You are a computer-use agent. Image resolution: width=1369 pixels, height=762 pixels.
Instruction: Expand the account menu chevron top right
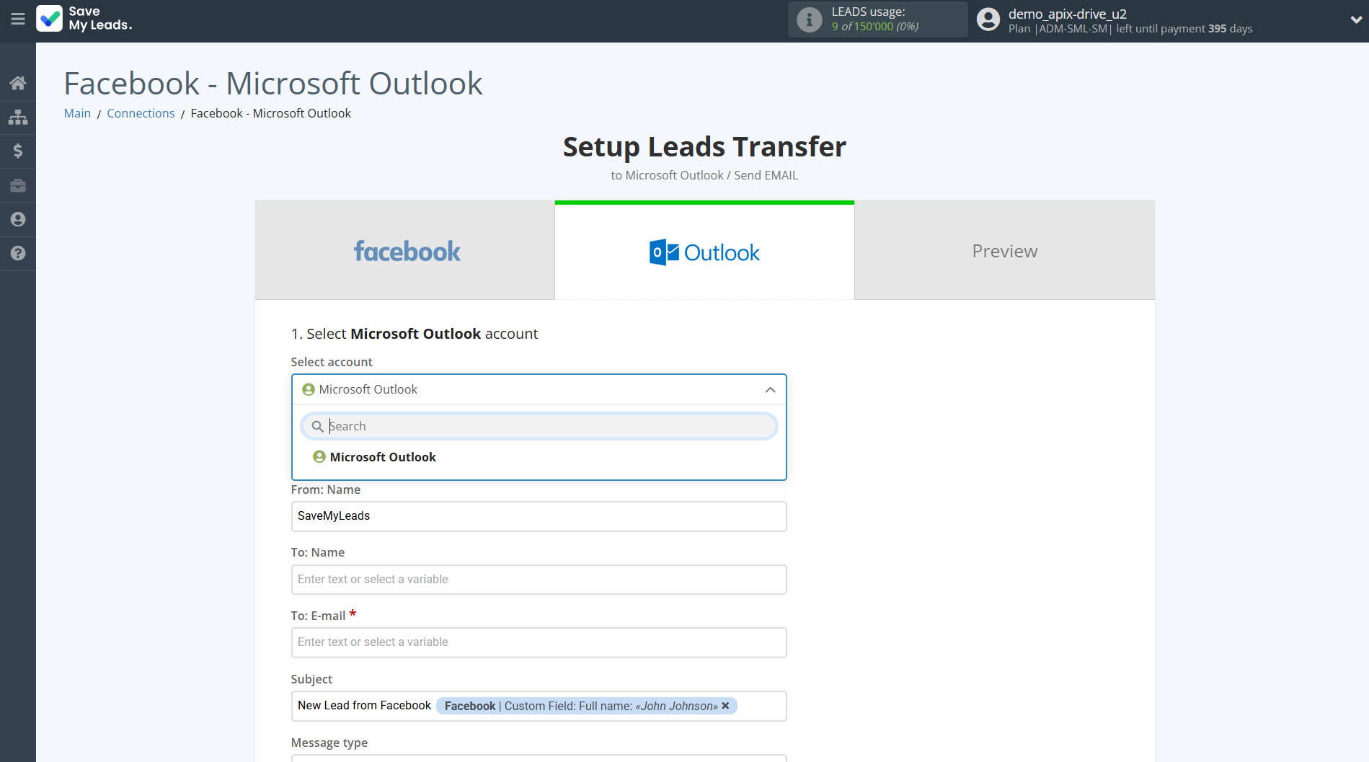pyautogui.click(x=1354, y=19)
